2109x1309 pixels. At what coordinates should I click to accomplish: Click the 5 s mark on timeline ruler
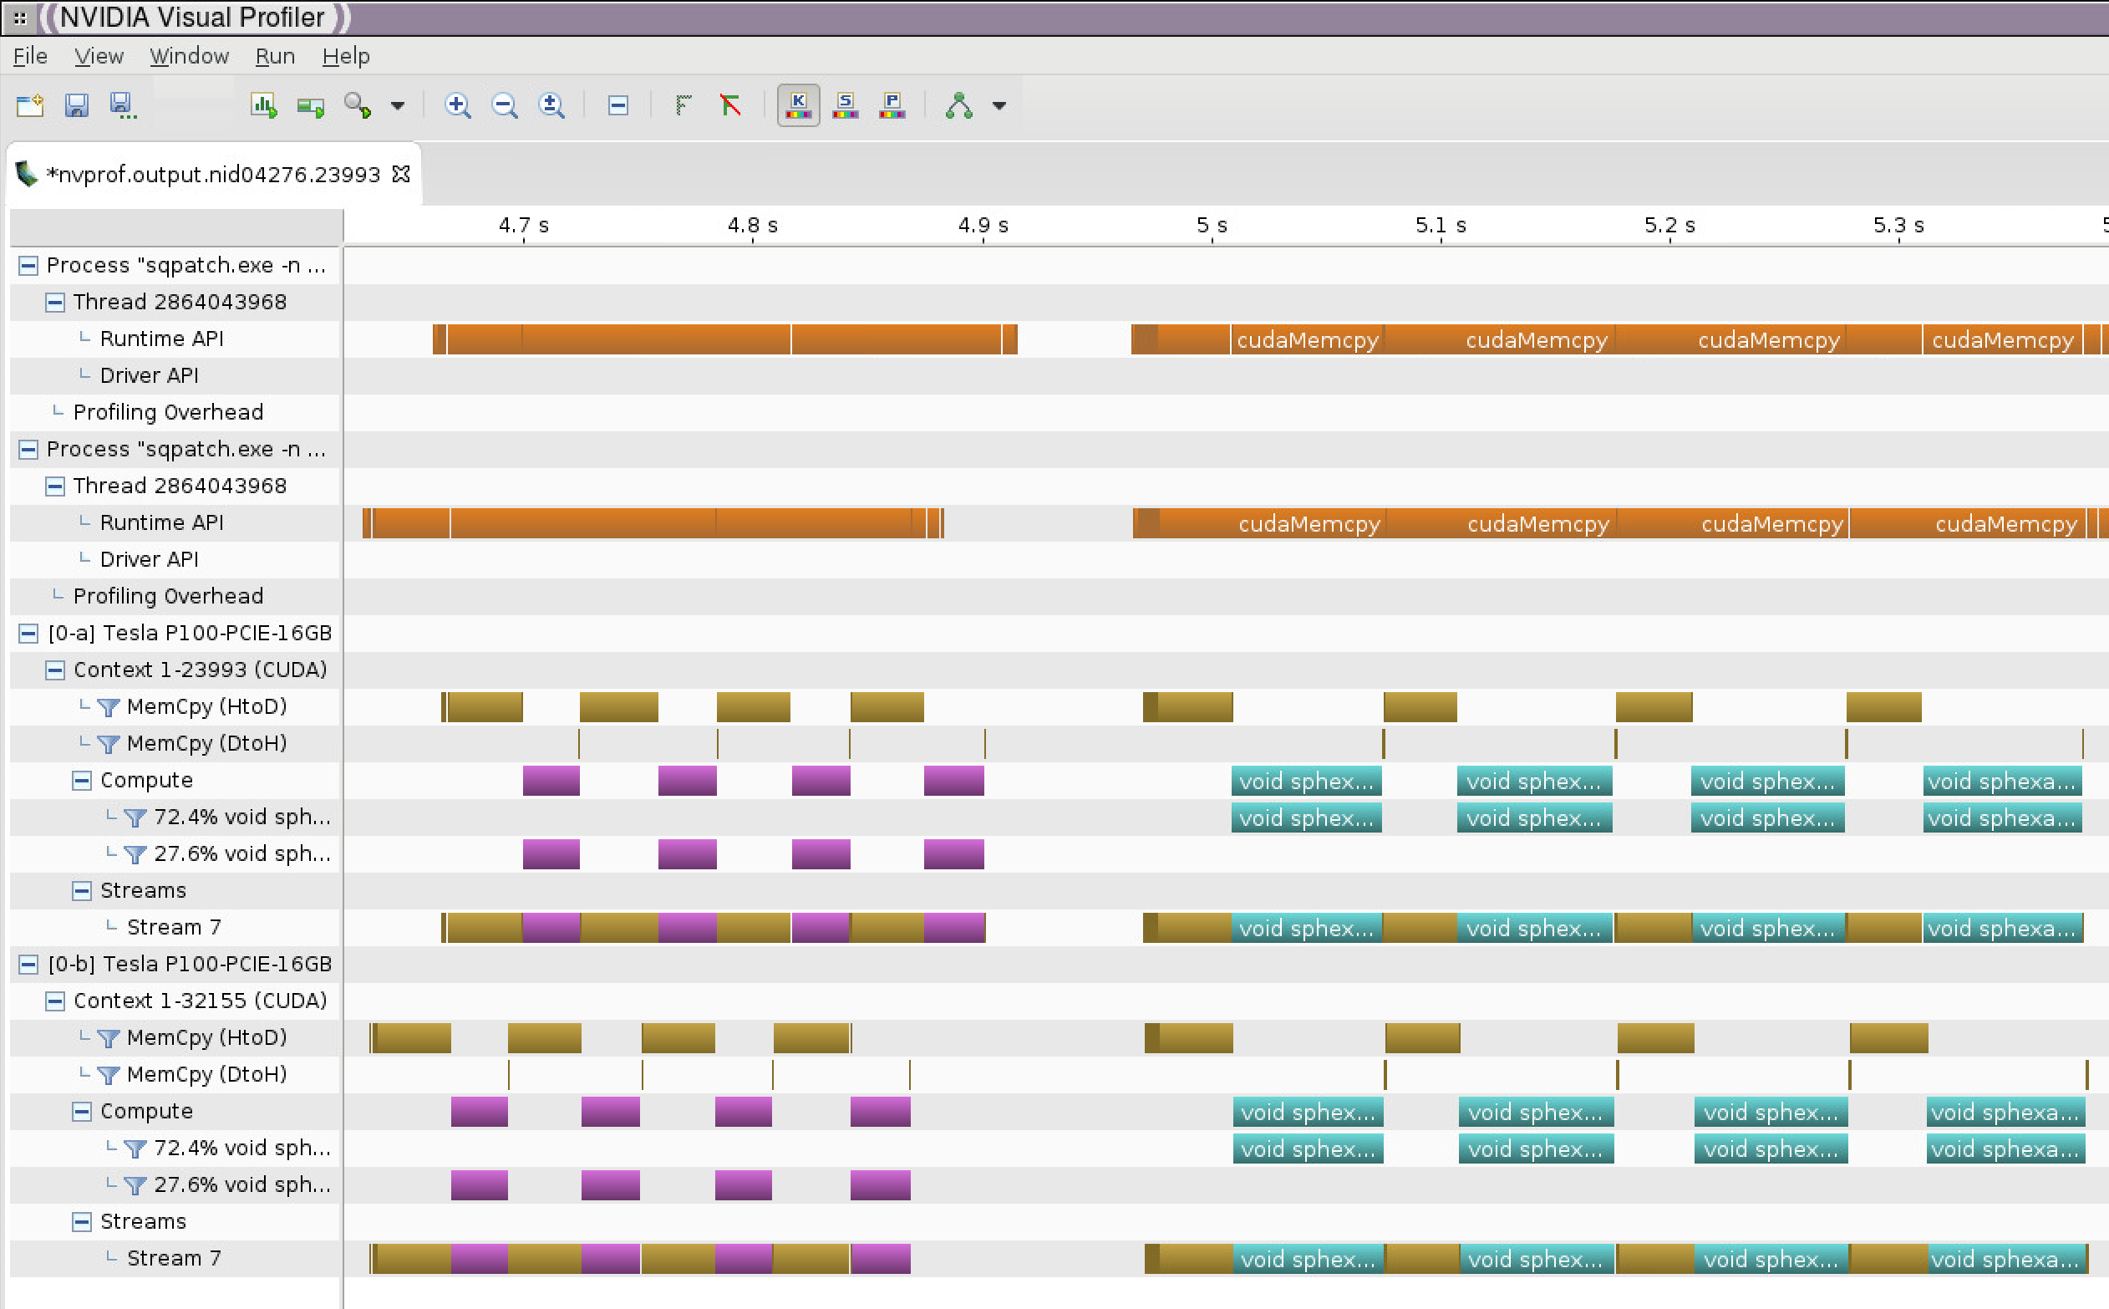[1212, 226]
